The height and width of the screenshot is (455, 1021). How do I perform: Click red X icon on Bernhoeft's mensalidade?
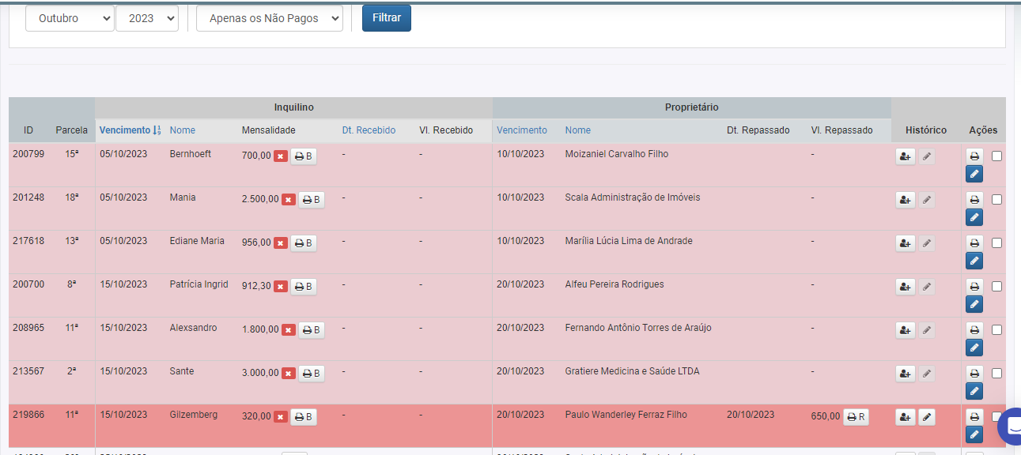pos(281,156)
